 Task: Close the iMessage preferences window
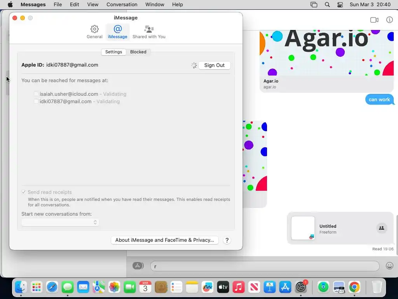15,18
